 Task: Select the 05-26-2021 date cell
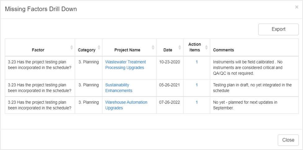169,85
